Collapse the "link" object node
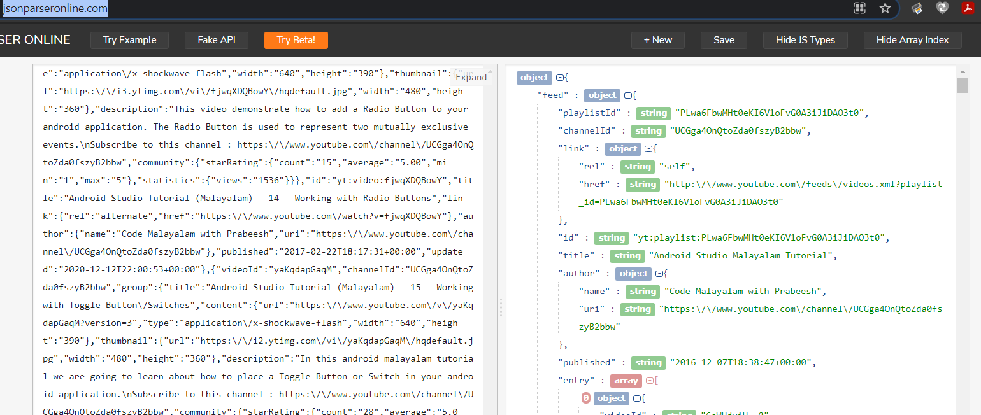 point(648,149)
